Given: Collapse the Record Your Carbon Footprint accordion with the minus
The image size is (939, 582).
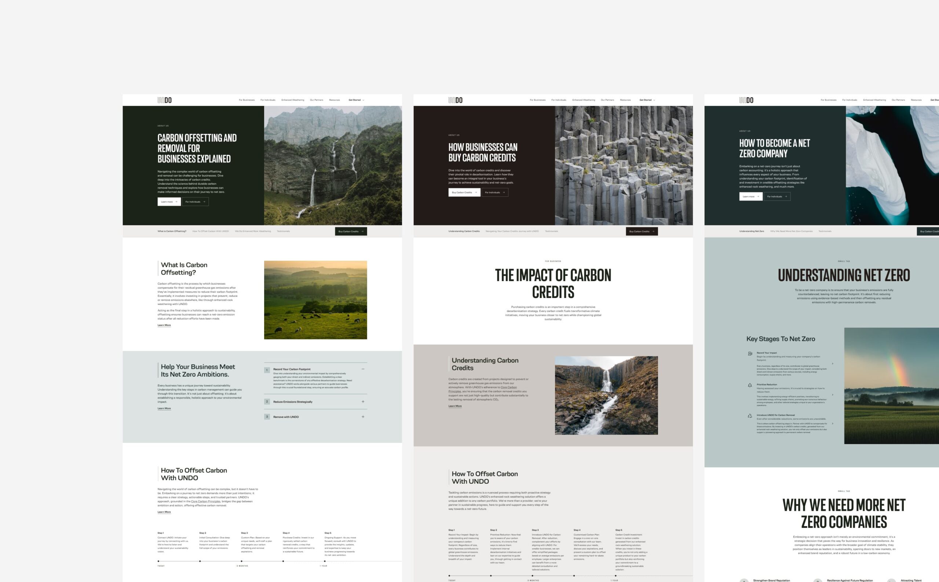Looking at the screenshot, I should (x=363, y=369).
